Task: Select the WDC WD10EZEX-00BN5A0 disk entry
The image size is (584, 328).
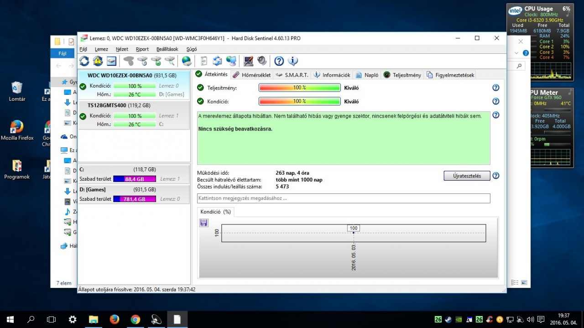Action: click(134, 85)
